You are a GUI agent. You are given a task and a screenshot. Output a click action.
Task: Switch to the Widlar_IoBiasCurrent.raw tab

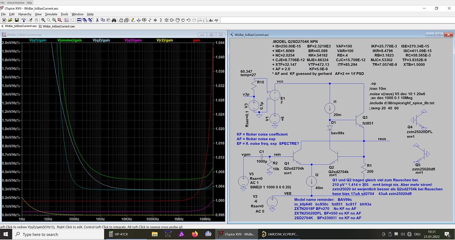[58, 26]
